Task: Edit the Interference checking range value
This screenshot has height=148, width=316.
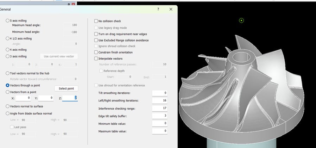Action: pyautogui.click(x=160, y=108)
